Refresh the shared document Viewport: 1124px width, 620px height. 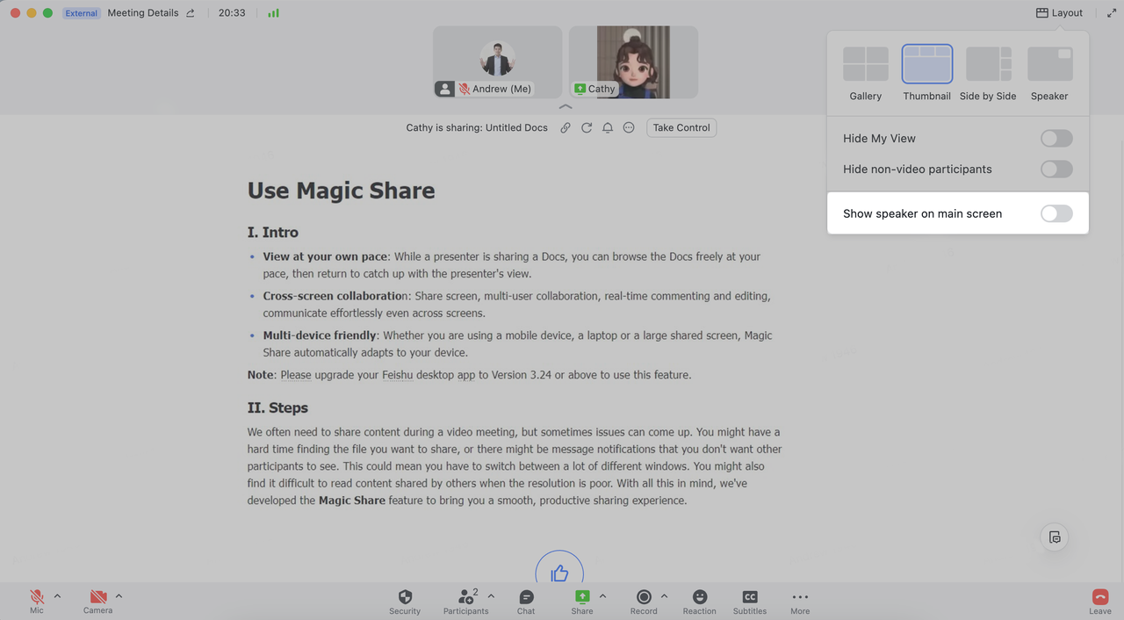[587, 128]
